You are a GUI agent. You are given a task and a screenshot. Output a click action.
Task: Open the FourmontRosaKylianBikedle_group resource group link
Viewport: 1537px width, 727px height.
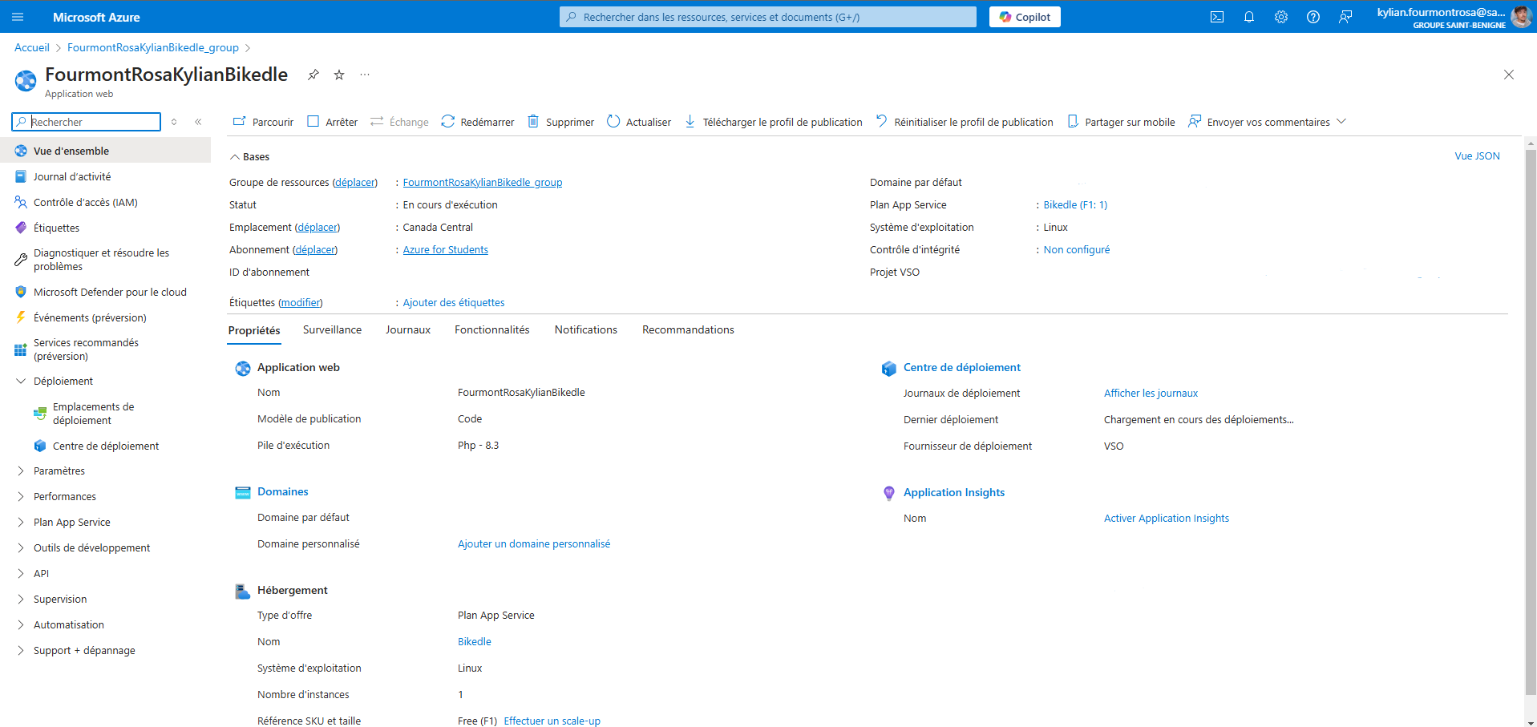coord(483,182)
